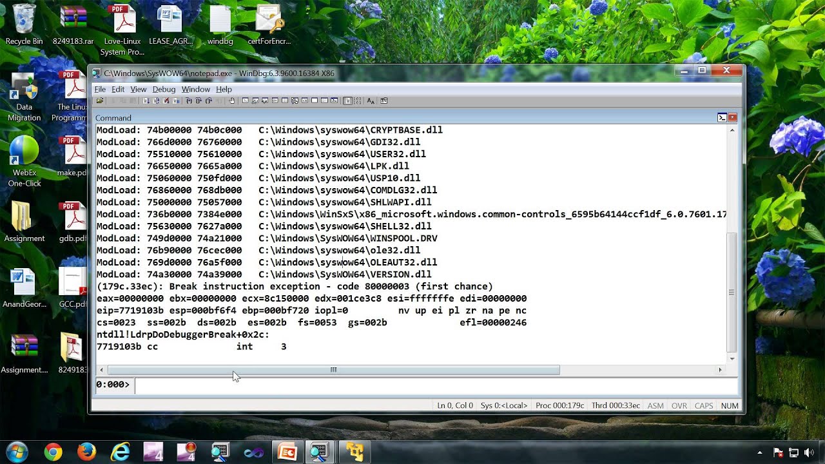Open the Help menu

pyautogui.click(x=224, y=89)
